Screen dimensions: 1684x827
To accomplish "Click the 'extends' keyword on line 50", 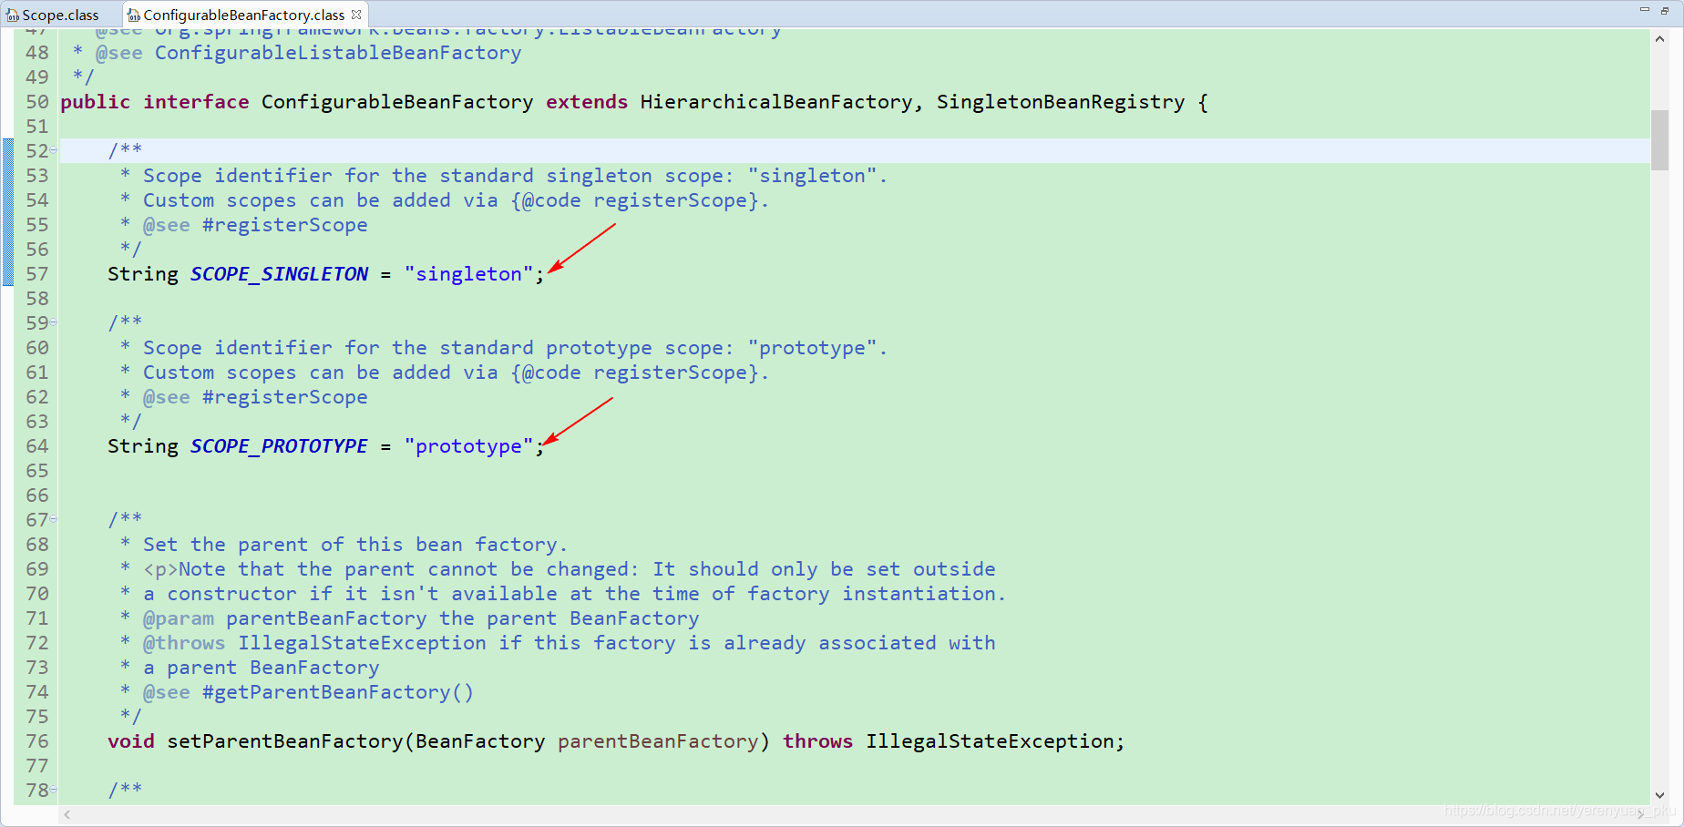I will pyautogui.click(x=587, y=102).
